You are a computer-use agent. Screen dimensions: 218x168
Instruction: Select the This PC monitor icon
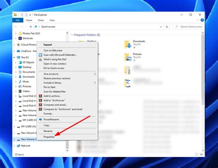tap(18, 57)
